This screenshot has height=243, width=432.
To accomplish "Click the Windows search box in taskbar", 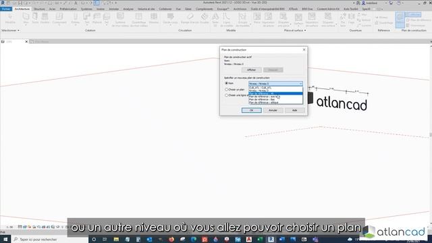I will [49, 240].
